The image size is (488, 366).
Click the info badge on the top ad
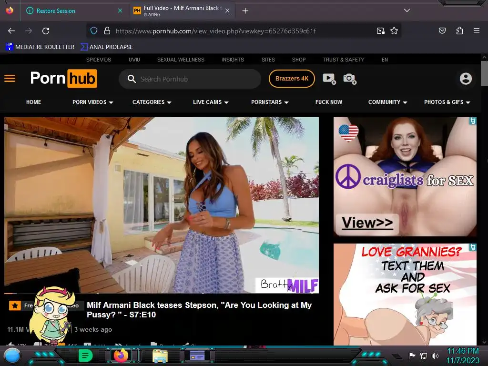(473, 121)
